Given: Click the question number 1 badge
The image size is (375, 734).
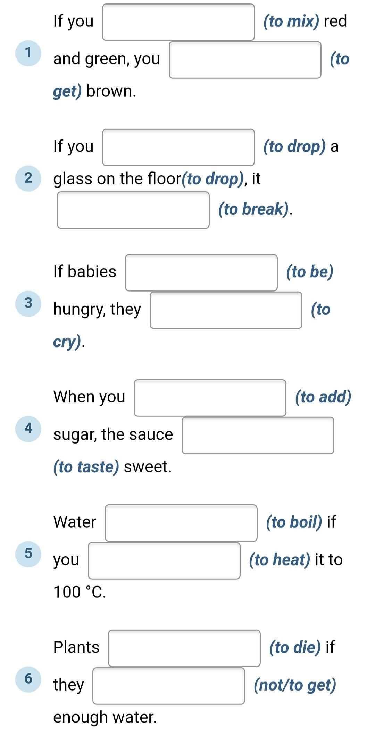Looking at the screenshot, I should tap(28, 53).
